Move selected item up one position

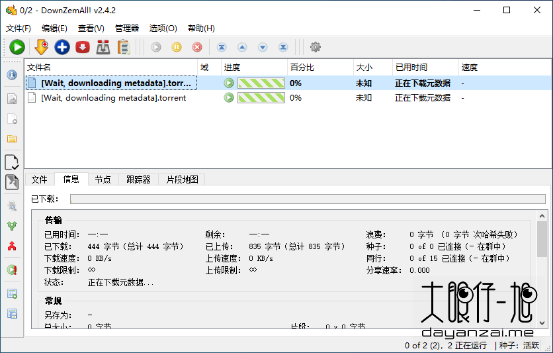point(242,47)
